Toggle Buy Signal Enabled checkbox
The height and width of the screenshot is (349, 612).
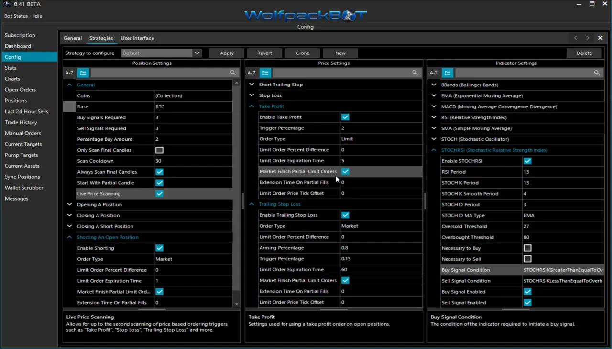coord(527,292)
